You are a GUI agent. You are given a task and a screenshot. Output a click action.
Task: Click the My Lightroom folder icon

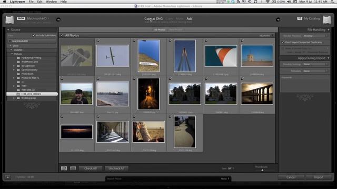pos(18,66)
